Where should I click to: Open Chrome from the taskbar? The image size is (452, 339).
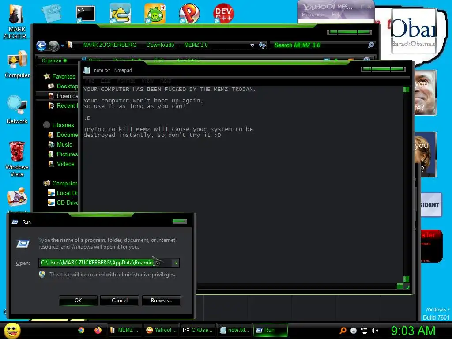point(81,330)
